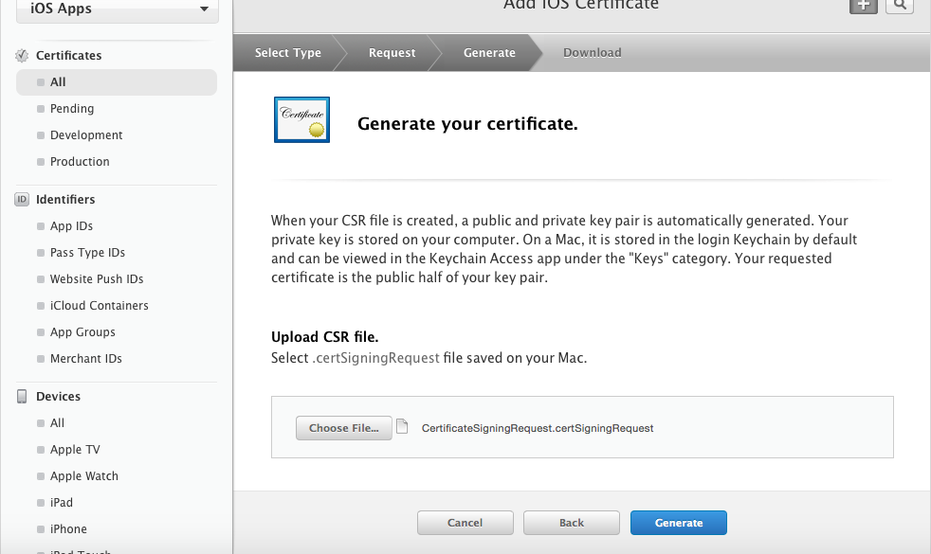
Task: Open Pass Type IDs
Action: [x=87, y=253]
